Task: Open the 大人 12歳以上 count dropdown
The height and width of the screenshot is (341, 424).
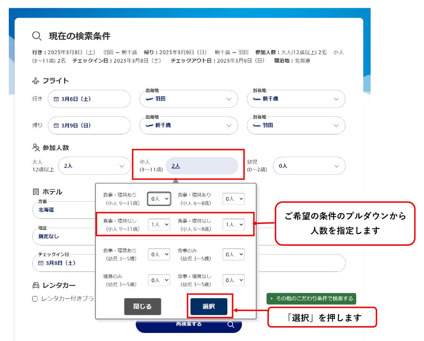Action: [94, 166]
